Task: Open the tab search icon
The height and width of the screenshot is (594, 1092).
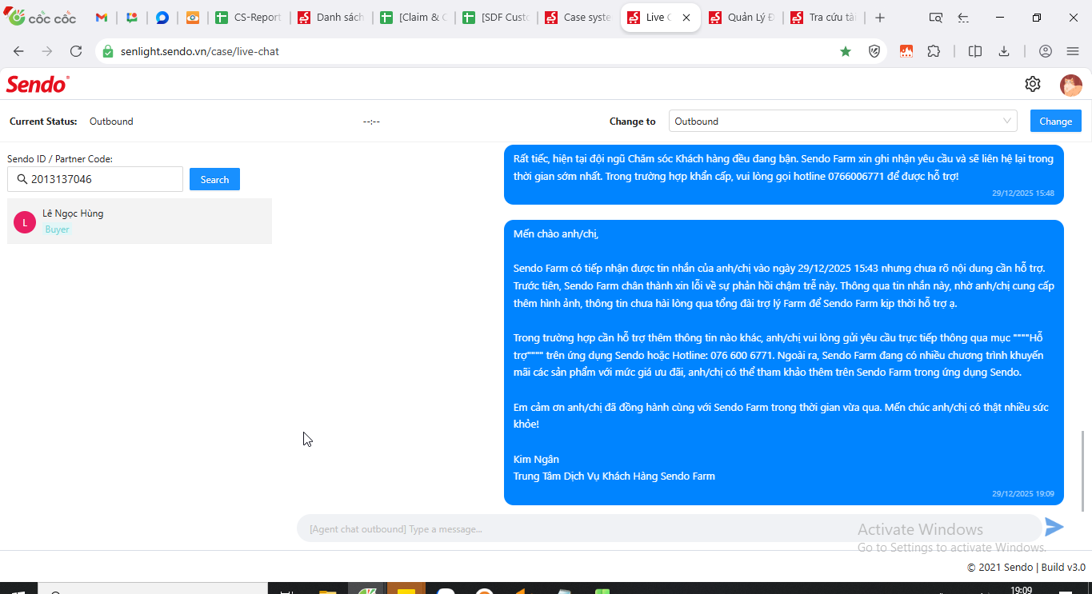Action: [x=935, y=18]
